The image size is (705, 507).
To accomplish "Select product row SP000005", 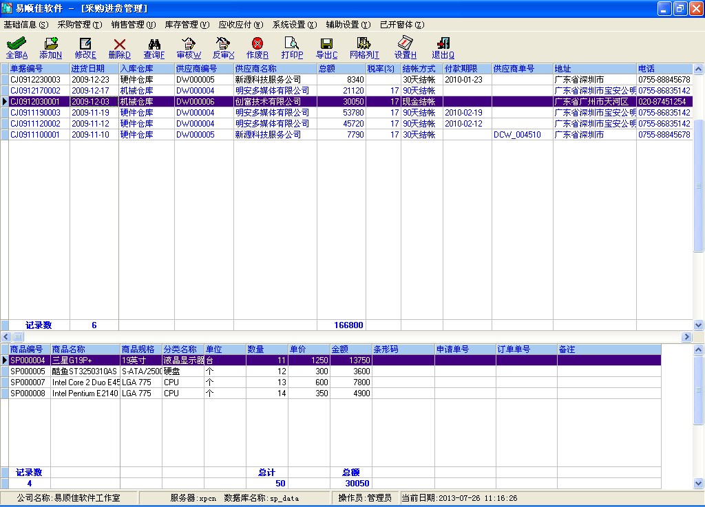I will 331,371.
